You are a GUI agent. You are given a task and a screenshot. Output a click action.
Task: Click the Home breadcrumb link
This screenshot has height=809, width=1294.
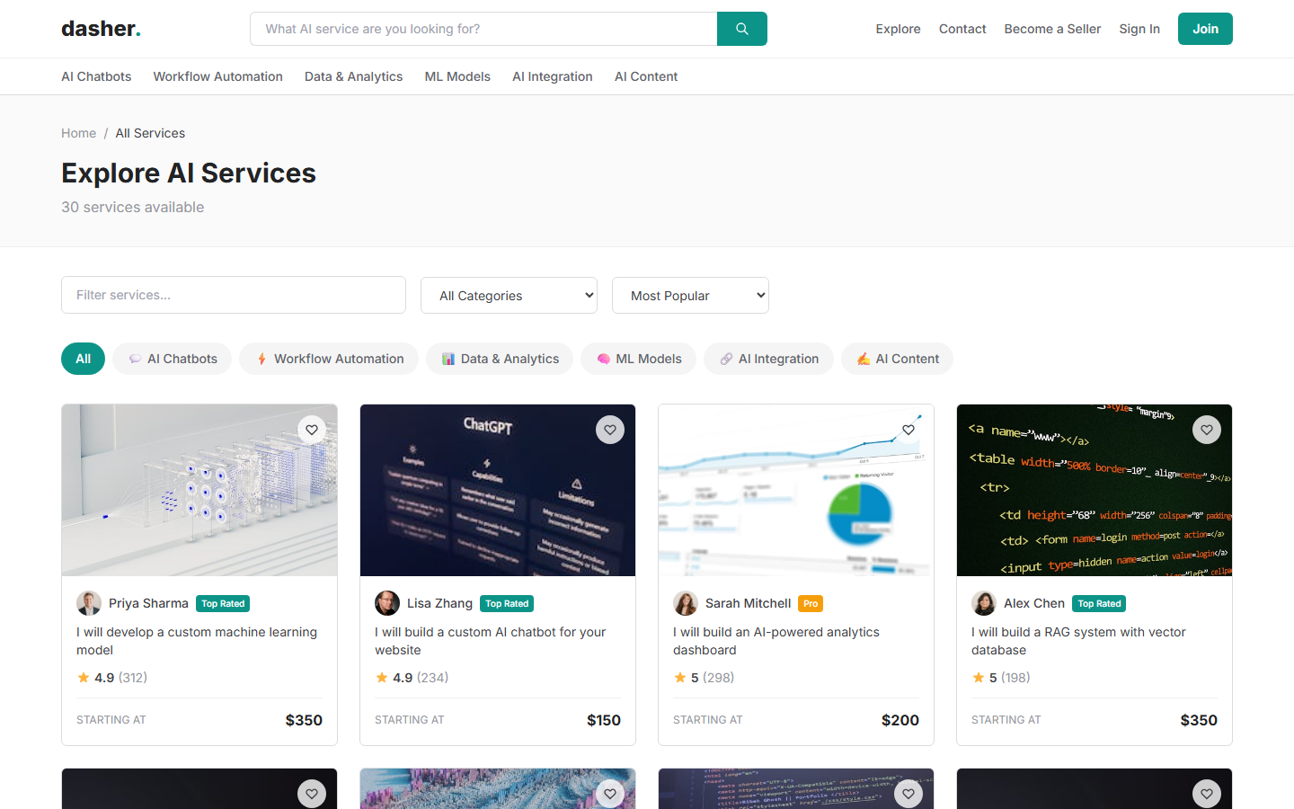[78, 133]
